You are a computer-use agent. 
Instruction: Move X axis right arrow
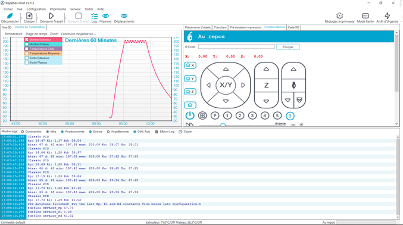click(243, 85)
